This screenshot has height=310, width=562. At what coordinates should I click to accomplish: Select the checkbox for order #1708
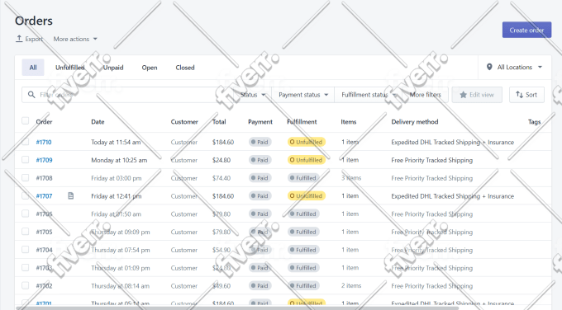click(x=25, y=177)
